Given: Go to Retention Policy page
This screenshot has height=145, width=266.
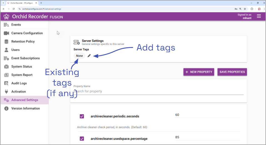Looking at the screenshot, I should [23, 41].
